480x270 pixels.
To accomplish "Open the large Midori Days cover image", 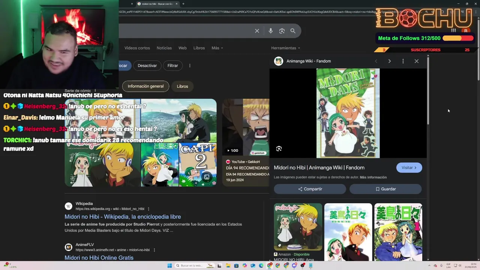I will coord(348,113).
